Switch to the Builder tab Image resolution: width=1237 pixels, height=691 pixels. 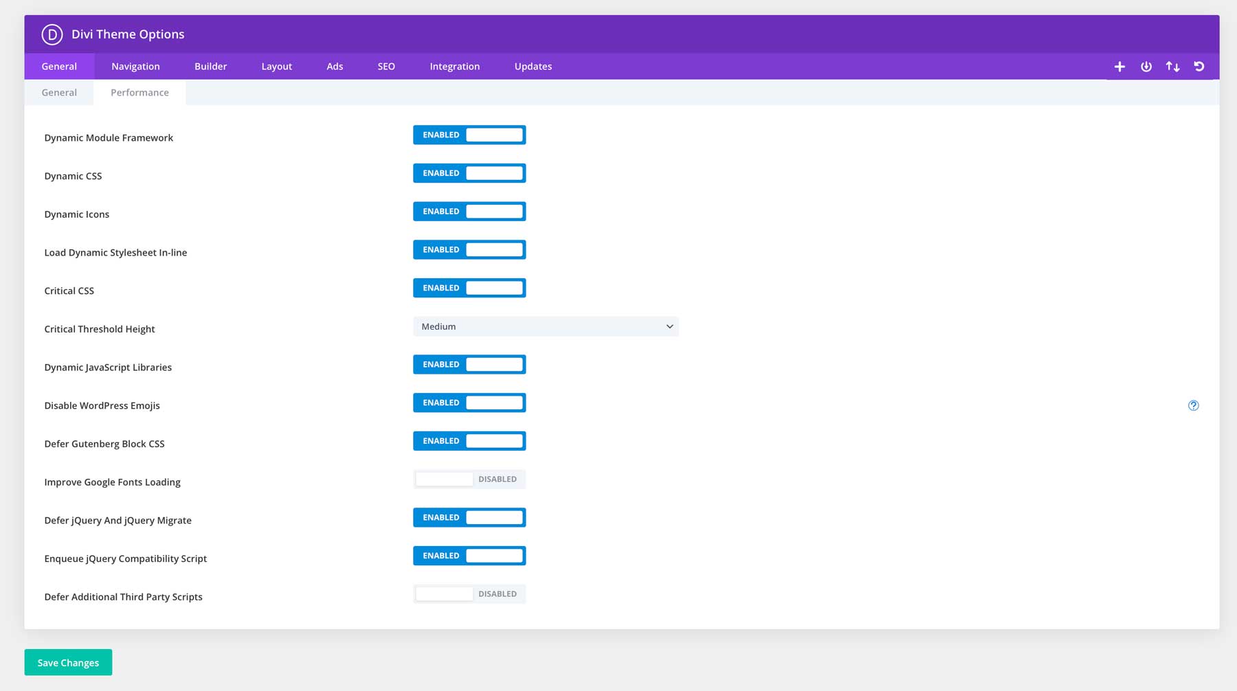[210, 66]
